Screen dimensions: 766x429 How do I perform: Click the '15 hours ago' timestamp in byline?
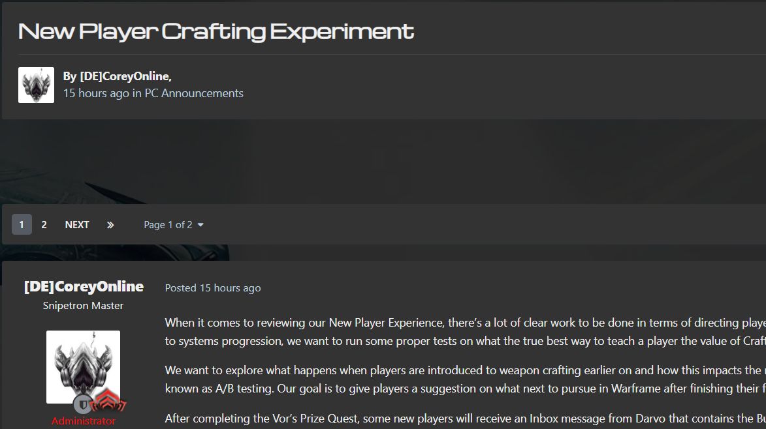coord(96,93)
